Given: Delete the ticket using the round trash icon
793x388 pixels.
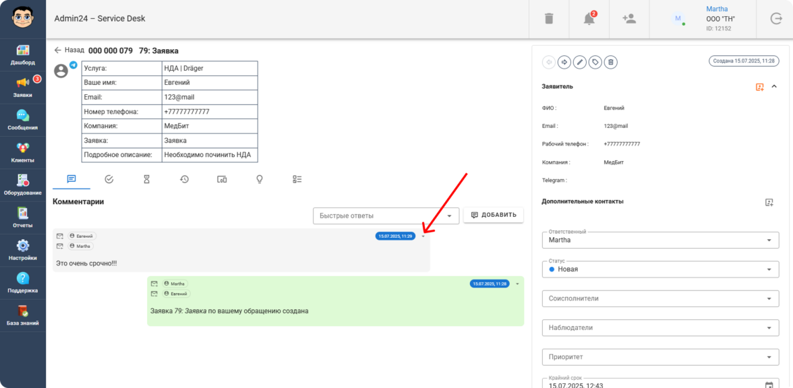Looking at the screenshot, I should click(x=611, y=62).
